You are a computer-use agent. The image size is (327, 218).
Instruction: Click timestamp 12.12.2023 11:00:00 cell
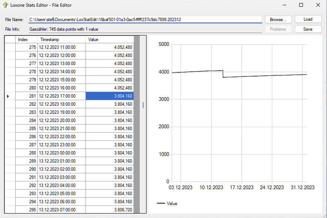coord(61,47)
